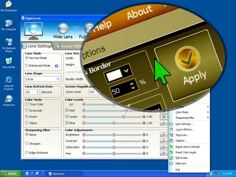Viewport: 236px width, 177px height.
Task: Select Grayscale color mode
Action: point(34,111)
